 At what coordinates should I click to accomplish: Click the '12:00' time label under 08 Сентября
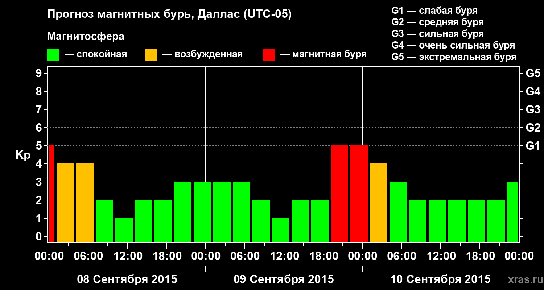[127, 256]
